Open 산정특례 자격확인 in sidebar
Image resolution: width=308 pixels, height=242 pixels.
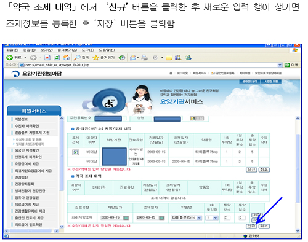tap(28, 157)
